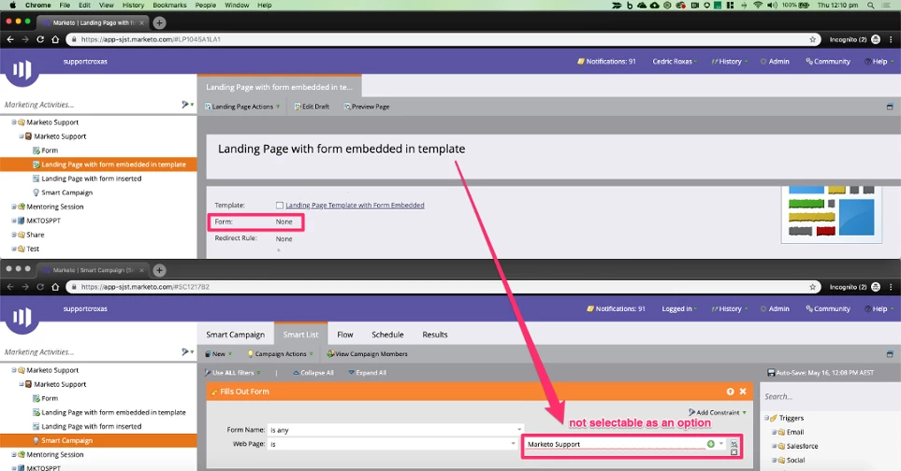Screen dimensions: 901x471
Task: Click the Incognito profile icon in the top window
Action: click(x=876, y=39)
